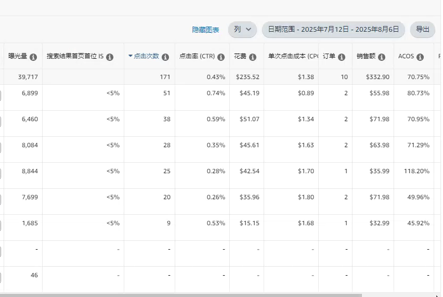Open info icon beside 销售额 header
443x297 pixels.
tap(382, 57)
